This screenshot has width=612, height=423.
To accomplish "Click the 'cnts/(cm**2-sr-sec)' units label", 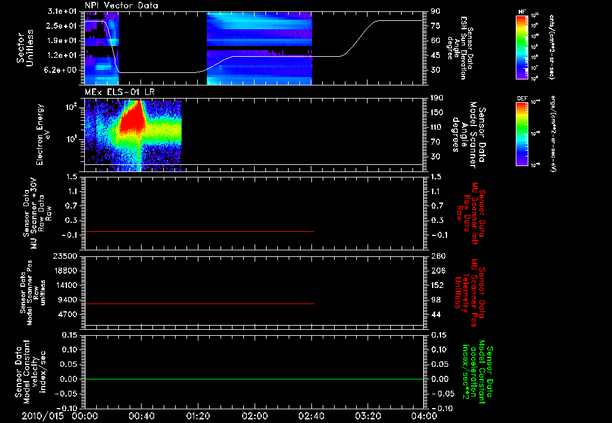I will [x=552, y=47].
